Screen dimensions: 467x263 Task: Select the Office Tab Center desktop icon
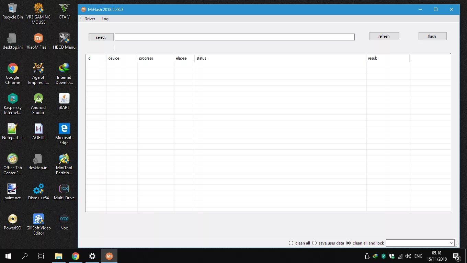coord(13,164)
